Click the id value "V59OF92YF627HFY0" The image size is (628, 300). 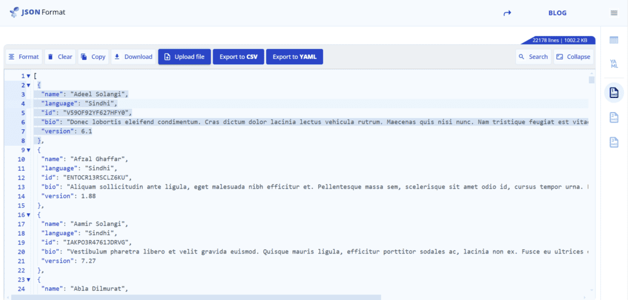tap(96, 113)
